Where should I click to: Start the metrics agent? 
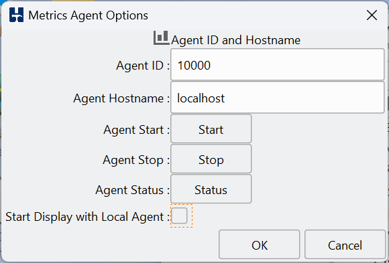click(x=211, y=128)
